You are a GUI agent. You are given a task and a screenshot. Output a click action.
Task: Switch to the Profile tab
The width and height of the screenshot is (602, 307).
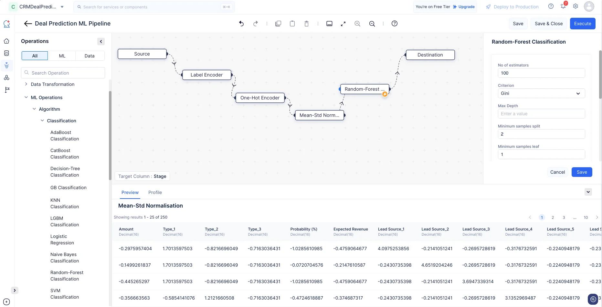[155, 192]
